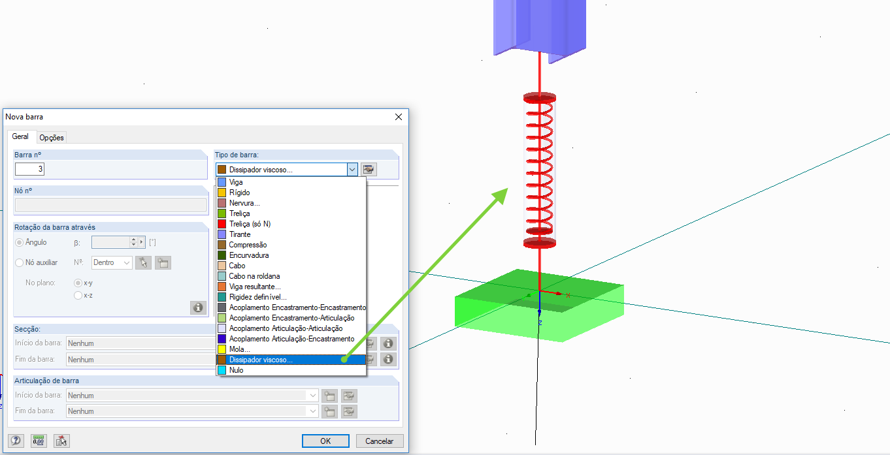Click the comment edit icon at dialog bottom
Screen dimensions: 890x455
(60, 441)
